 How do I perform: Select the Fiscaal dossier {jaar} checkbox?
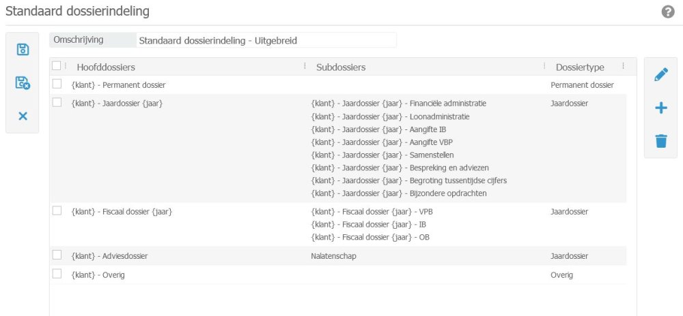pyautogui.click(x=57, y=210)
